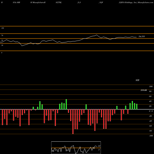
Task: Select the tallest green MR bar
Action: click(x=66, y=104)
